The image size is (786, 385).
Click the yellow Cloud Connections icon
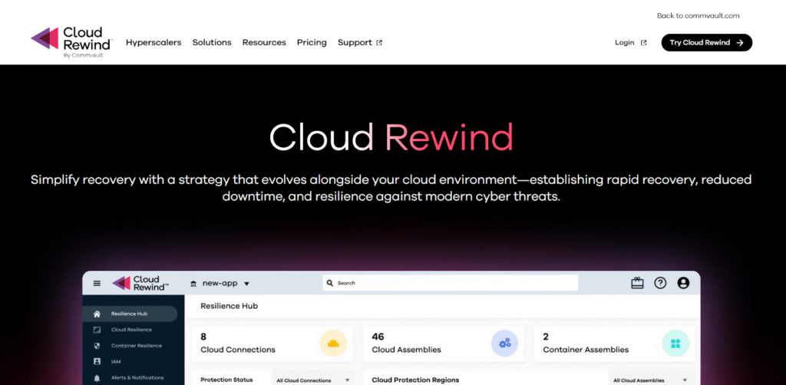point(332,343)
